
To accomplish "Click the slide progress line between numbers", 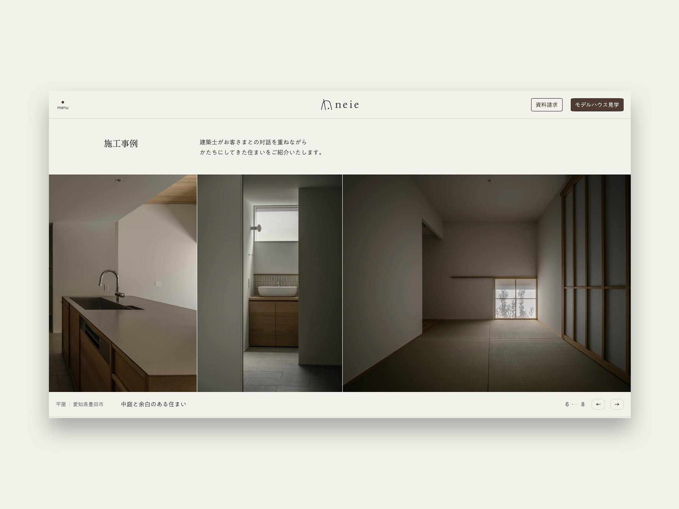I will [575, 404].
